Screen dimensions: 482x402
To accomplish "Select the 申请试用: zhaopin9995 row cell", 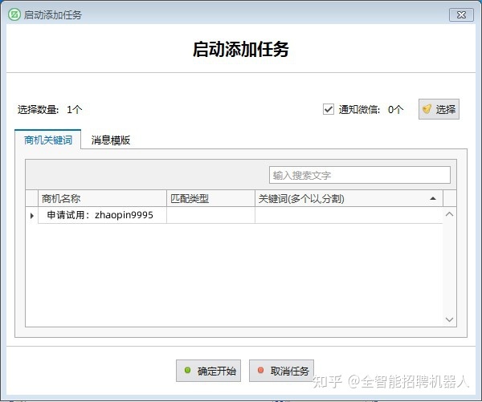I will coord(102,215).
